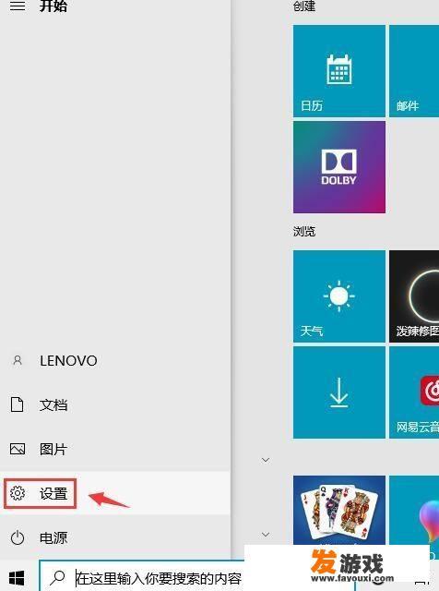
Task: Open the Mail (邮件) tile
Action: coord(414,71)
